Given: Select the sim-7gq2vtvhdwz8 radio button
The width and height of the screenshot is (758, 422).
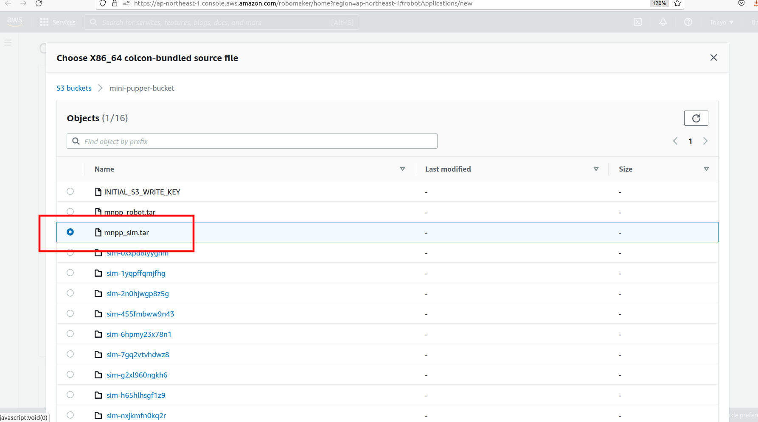Looking at the screenshot, I should (x=70, y=354).
